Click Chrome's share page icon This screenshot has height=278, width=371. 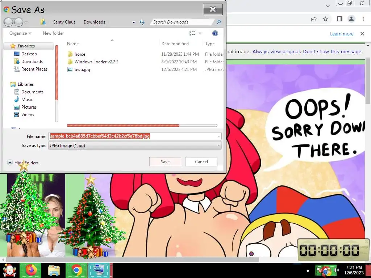click(314, 19)
